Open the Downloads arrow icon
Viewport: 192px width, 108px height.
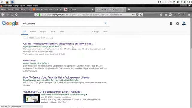tap(161, 15)
